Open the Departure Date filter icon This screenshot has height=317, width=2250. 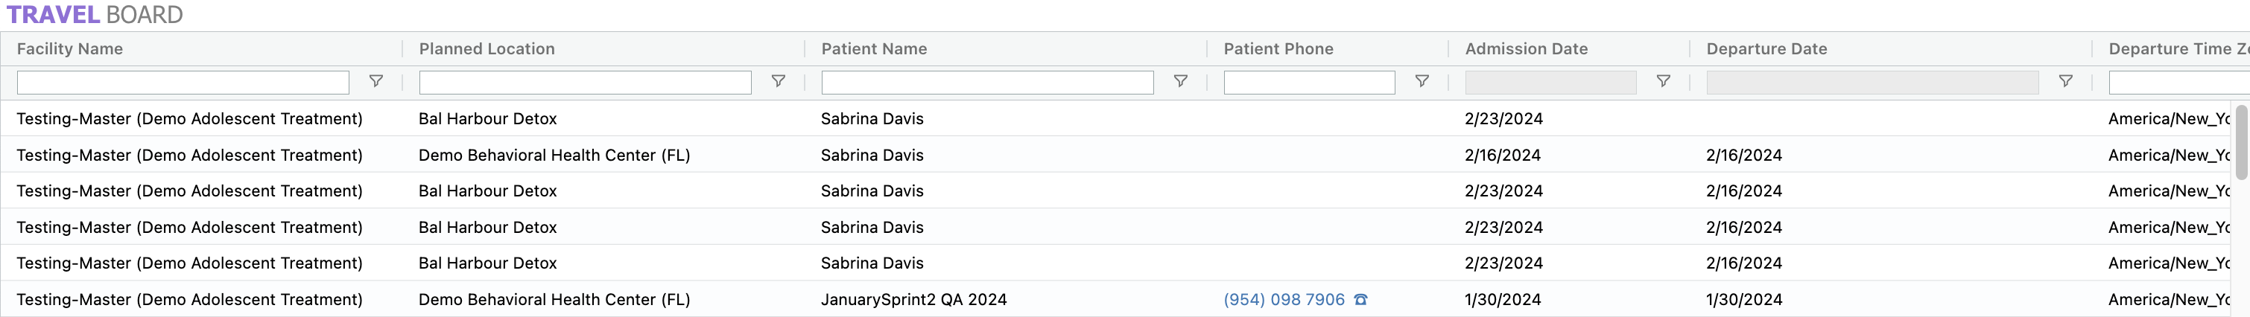pos(2064,81)
